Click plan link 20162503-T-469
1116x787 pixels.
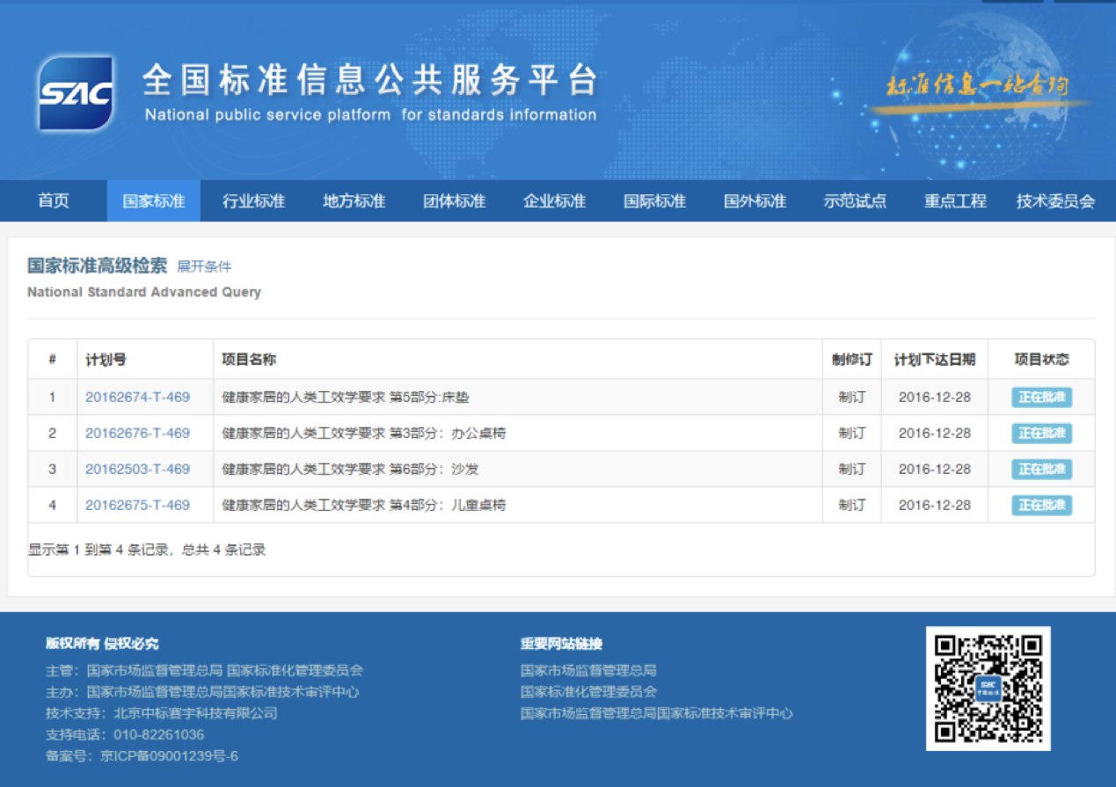137,470
